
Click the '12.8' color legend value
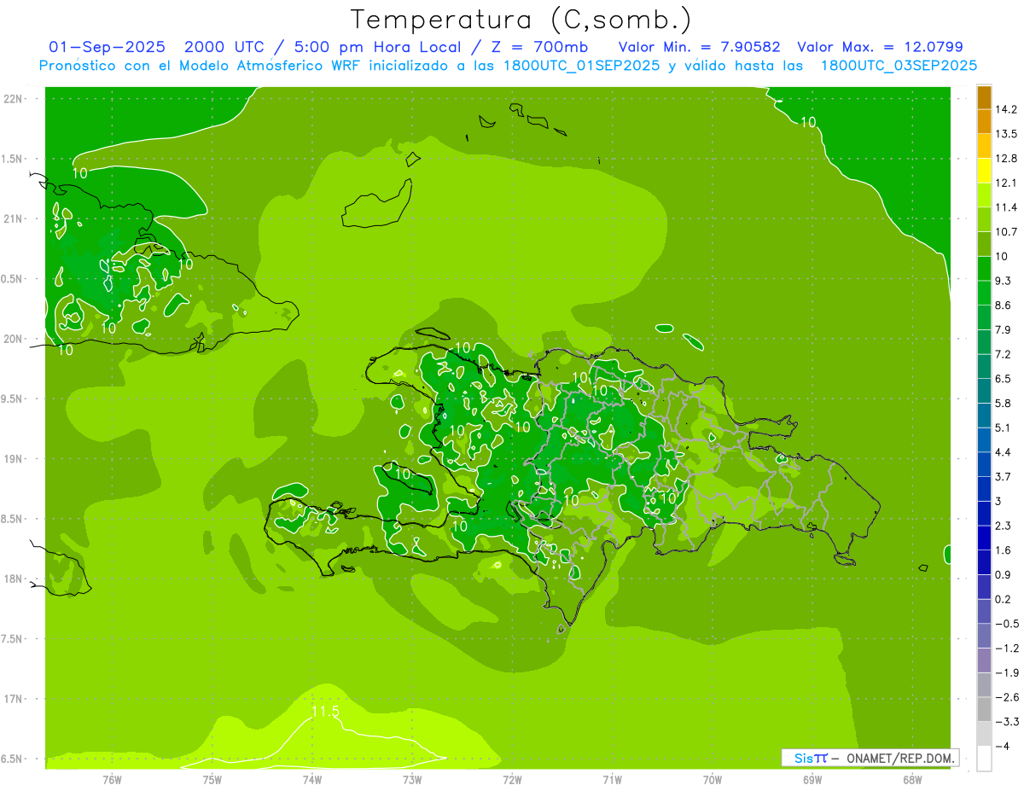1005,159
